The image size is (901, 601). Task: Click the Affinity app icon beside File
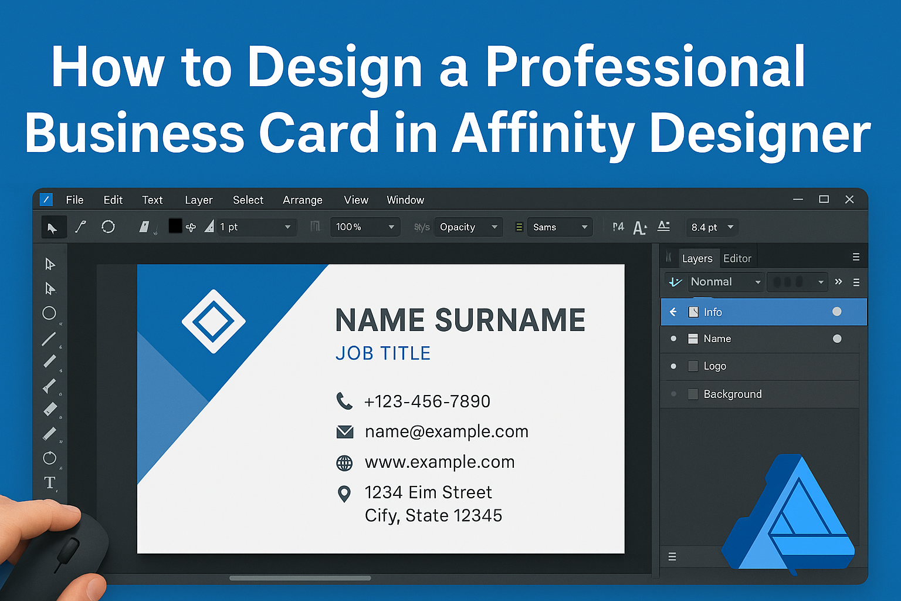pyautogui.click(x=46, y=200)
